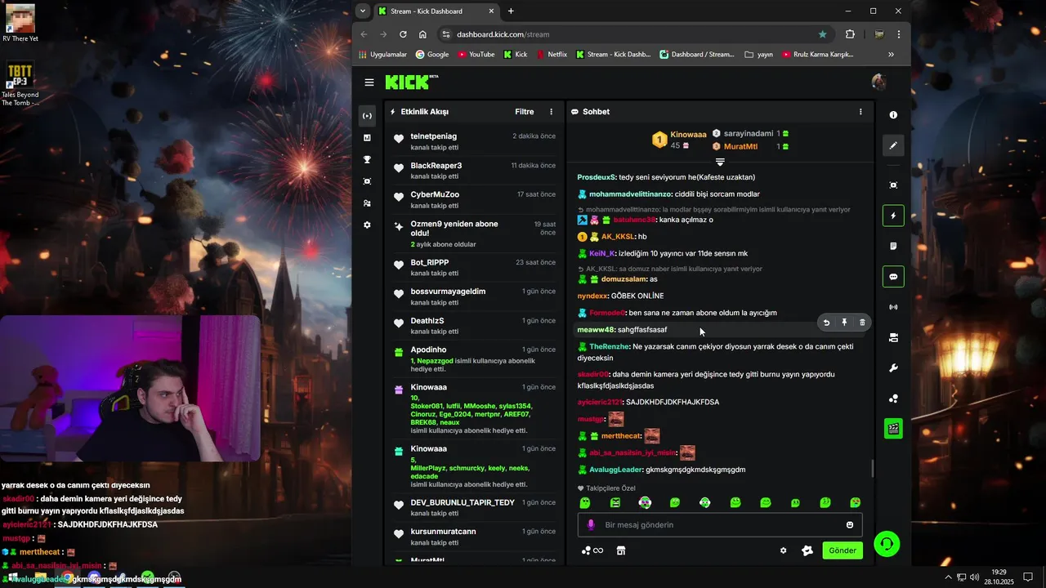Click MuratMtl in the leaderboard
Screen dimensions: 1046x588
click(740, 147)
